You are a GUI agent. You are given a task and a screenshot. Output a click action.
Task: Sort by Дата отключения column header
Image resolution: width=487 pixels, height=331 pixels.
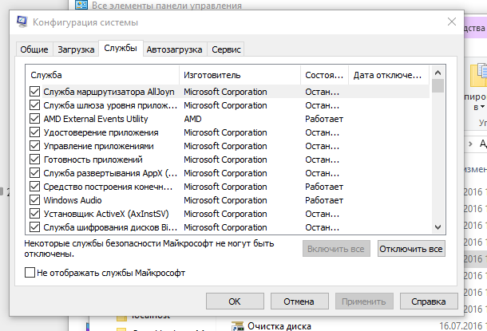click(x=389, y=75)
